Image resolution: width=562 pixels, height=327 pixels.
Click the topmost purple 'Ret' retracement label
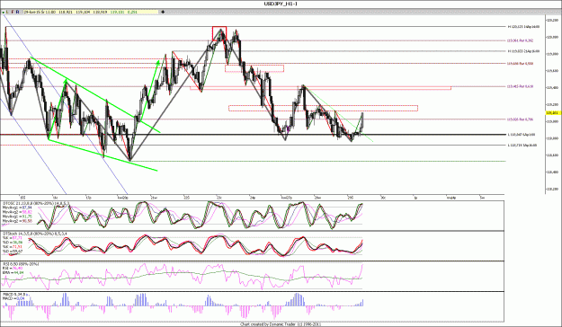pos(521,40)
